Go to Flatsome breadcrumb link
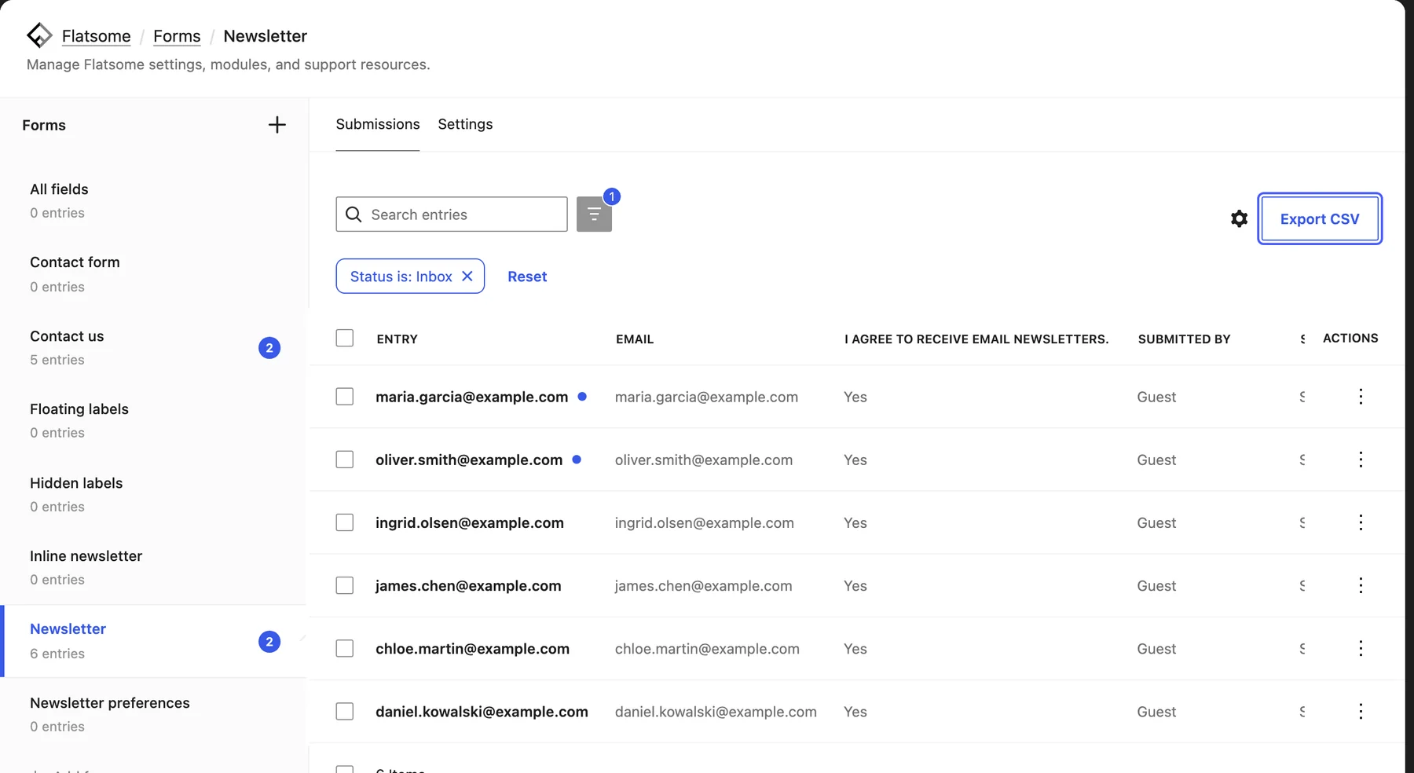1414x773 pixels. (x=97, y=36)
